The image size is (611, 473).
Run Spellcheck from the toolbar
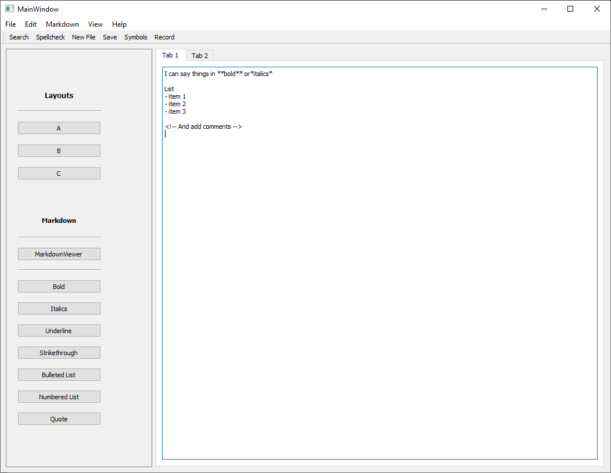point(51,37)
